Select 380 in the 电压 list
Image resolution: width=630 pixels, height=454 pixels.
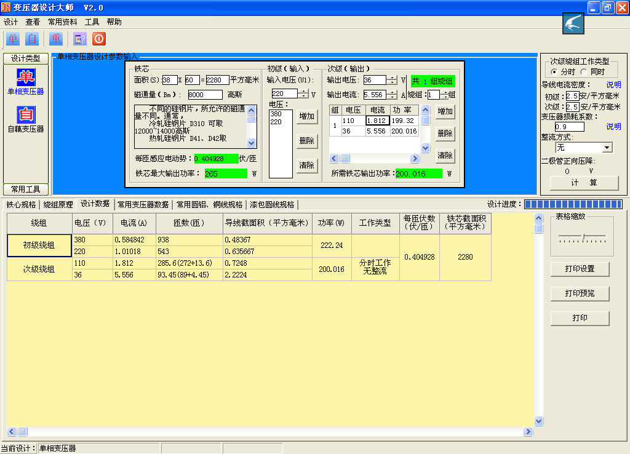280,114
